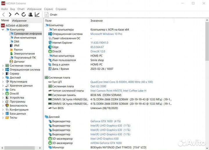This screenshot has height=150, width=209.
Task: Open the Отчёт menu in menu bar
Action: [21, 9]
